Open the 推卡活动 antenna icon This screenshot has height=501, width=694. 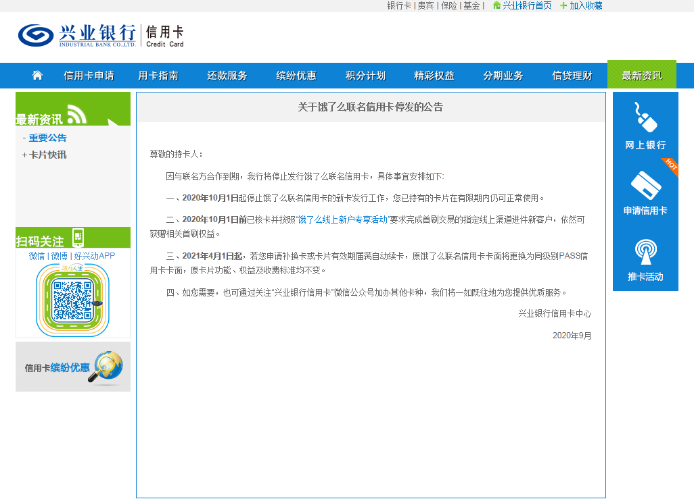(x=646, y=252)
